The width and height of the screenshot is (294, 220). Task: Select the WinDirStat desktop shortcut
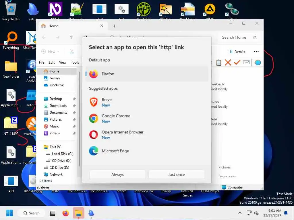pos(144,11)
